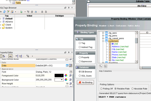Image resolution: width=151 pixels, height=101 pixels.
Task: Expand the Client tags folder
Action: pos(1,25)
